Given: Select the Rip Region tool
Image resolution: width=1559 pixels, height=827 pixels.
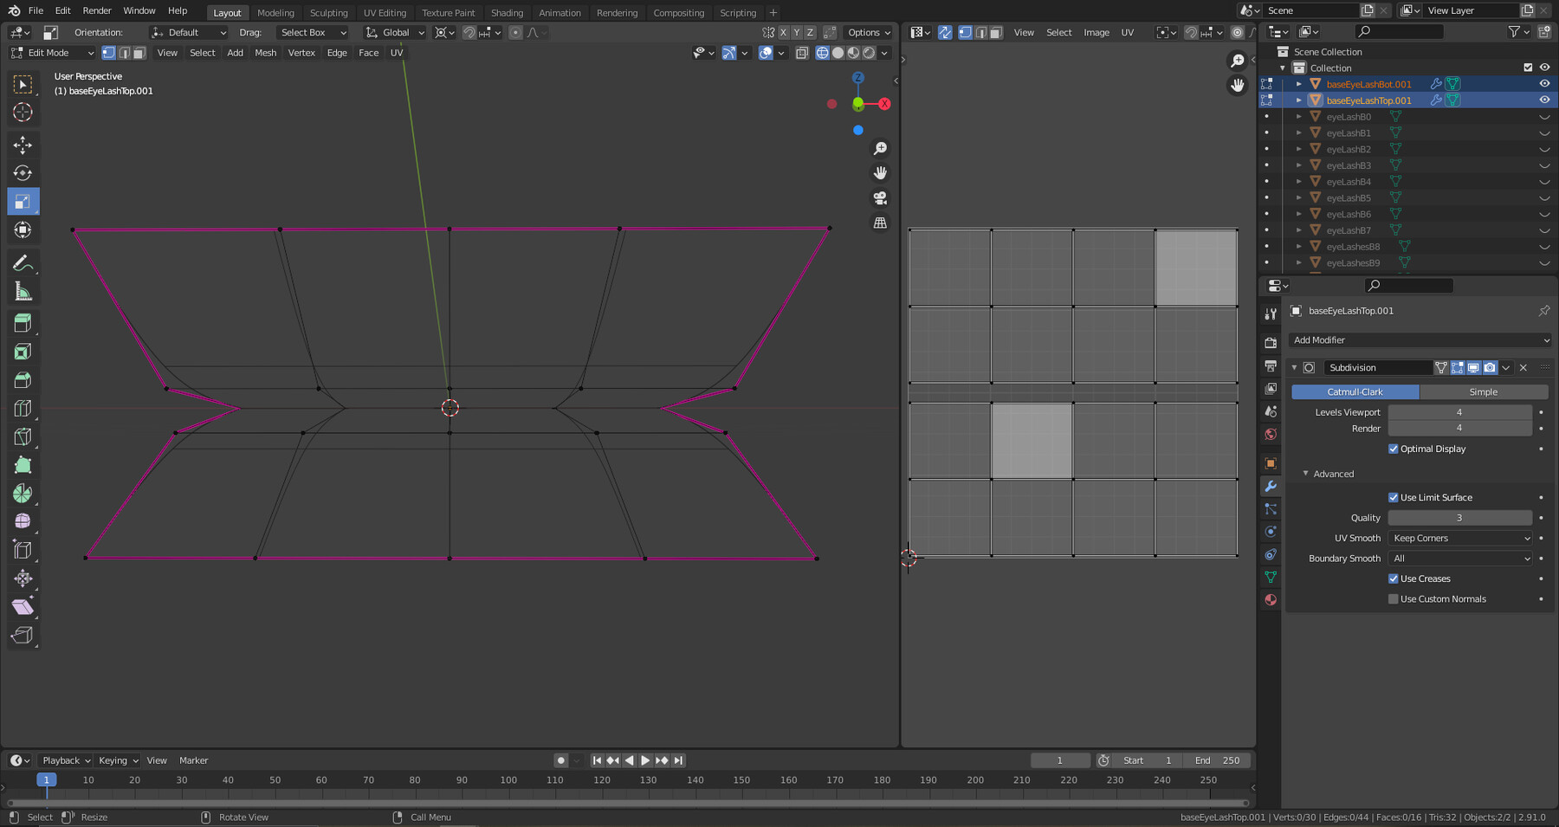Looking at the screenshot, I should click(23, 636).
